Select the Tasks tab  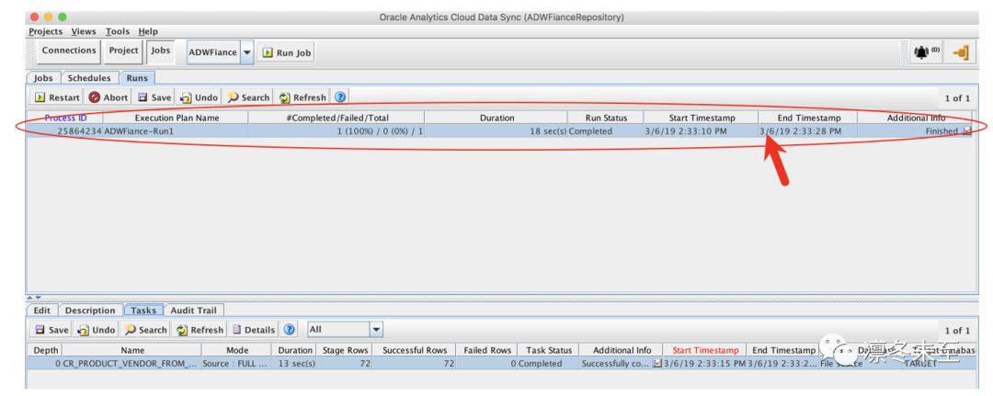[143, 311]
